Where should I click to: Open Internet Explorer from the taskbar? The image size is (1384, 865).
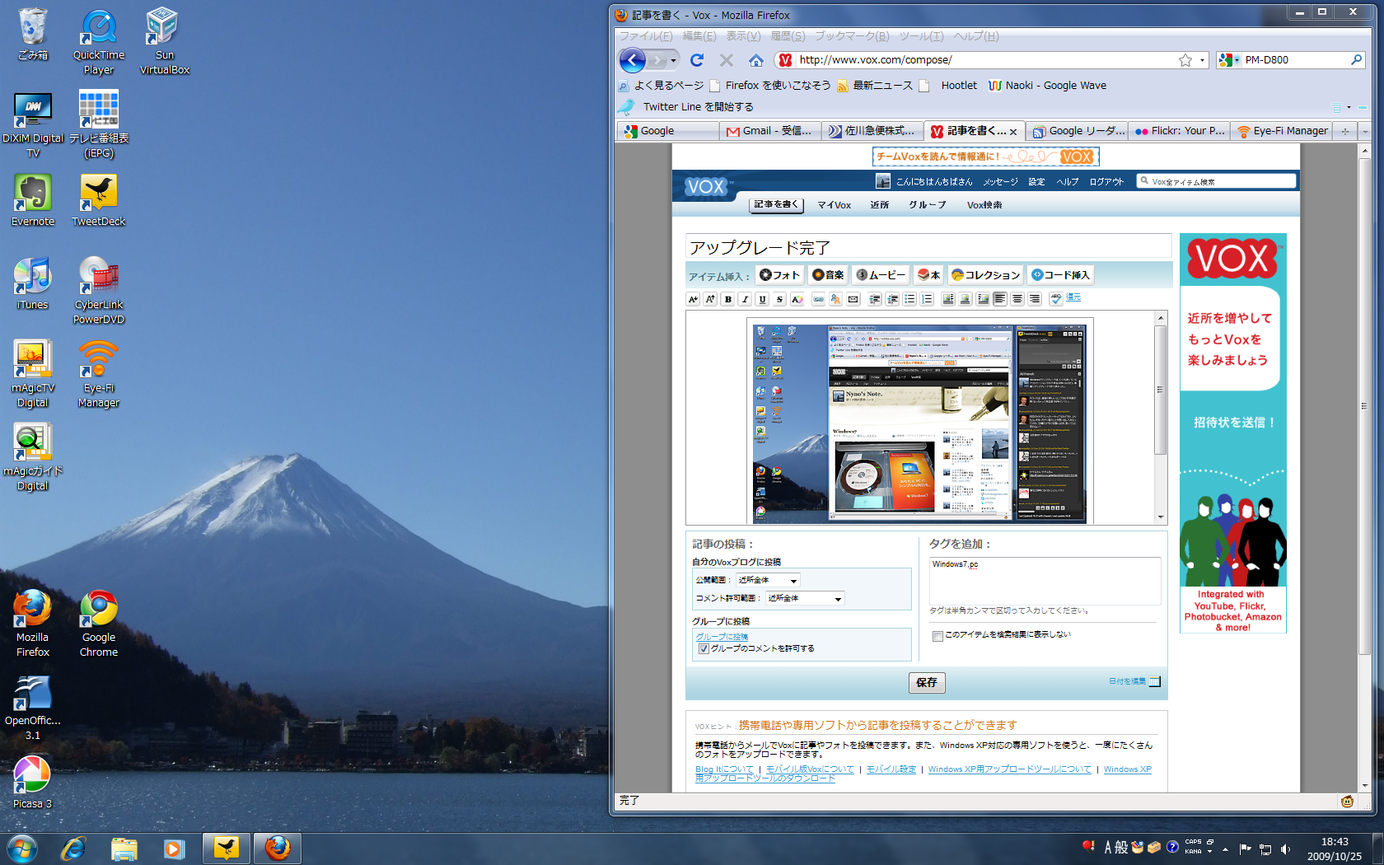click(73, 848)
